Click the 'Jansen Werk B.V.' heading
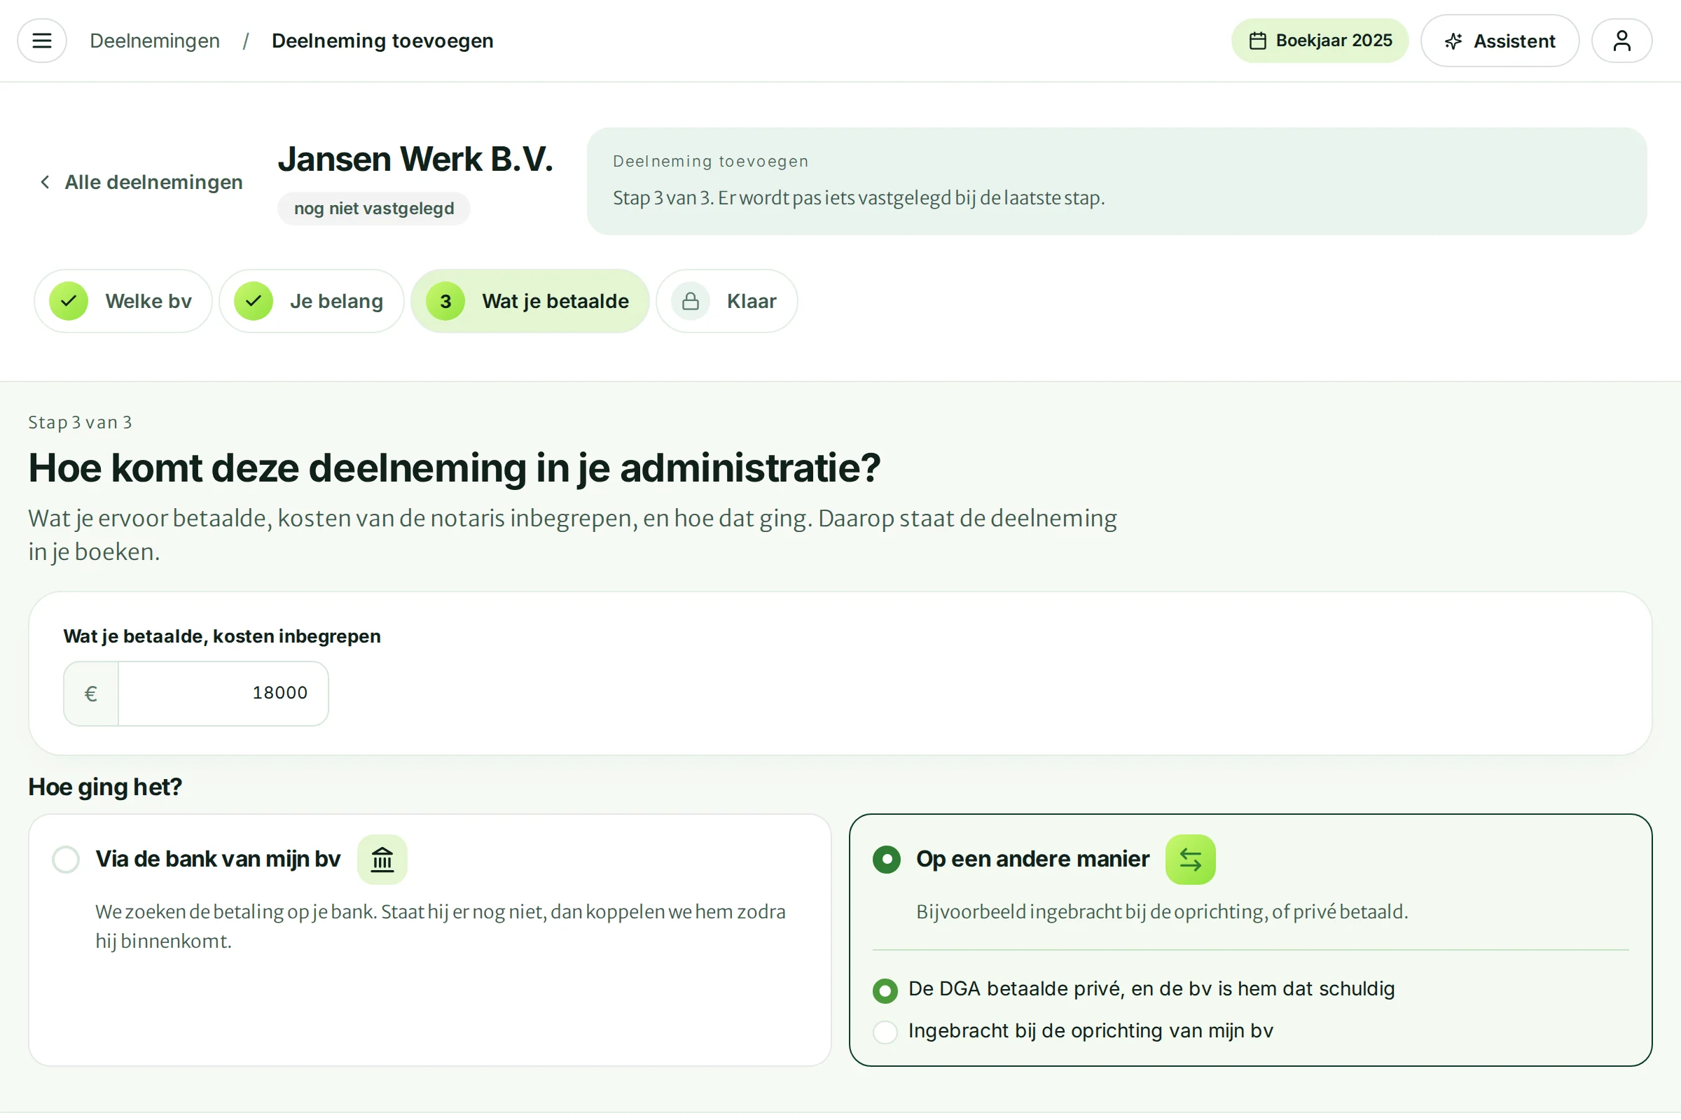Viewport: 1681px width, 1120px height. [415, 159]
